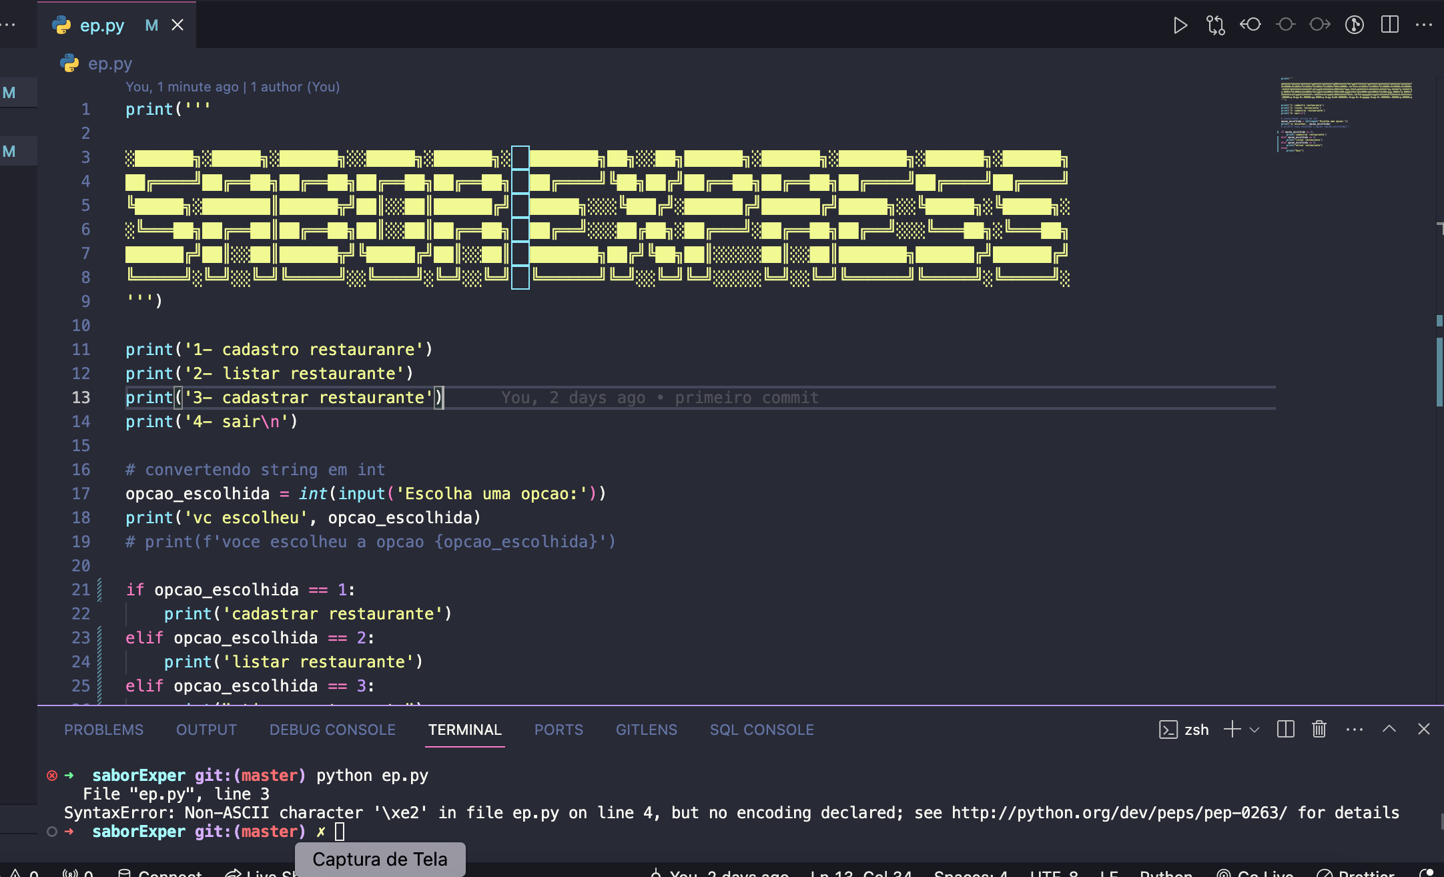Click the Python language mode status item
Viewport: 1444px width, 877px height.
point(1166,873)
